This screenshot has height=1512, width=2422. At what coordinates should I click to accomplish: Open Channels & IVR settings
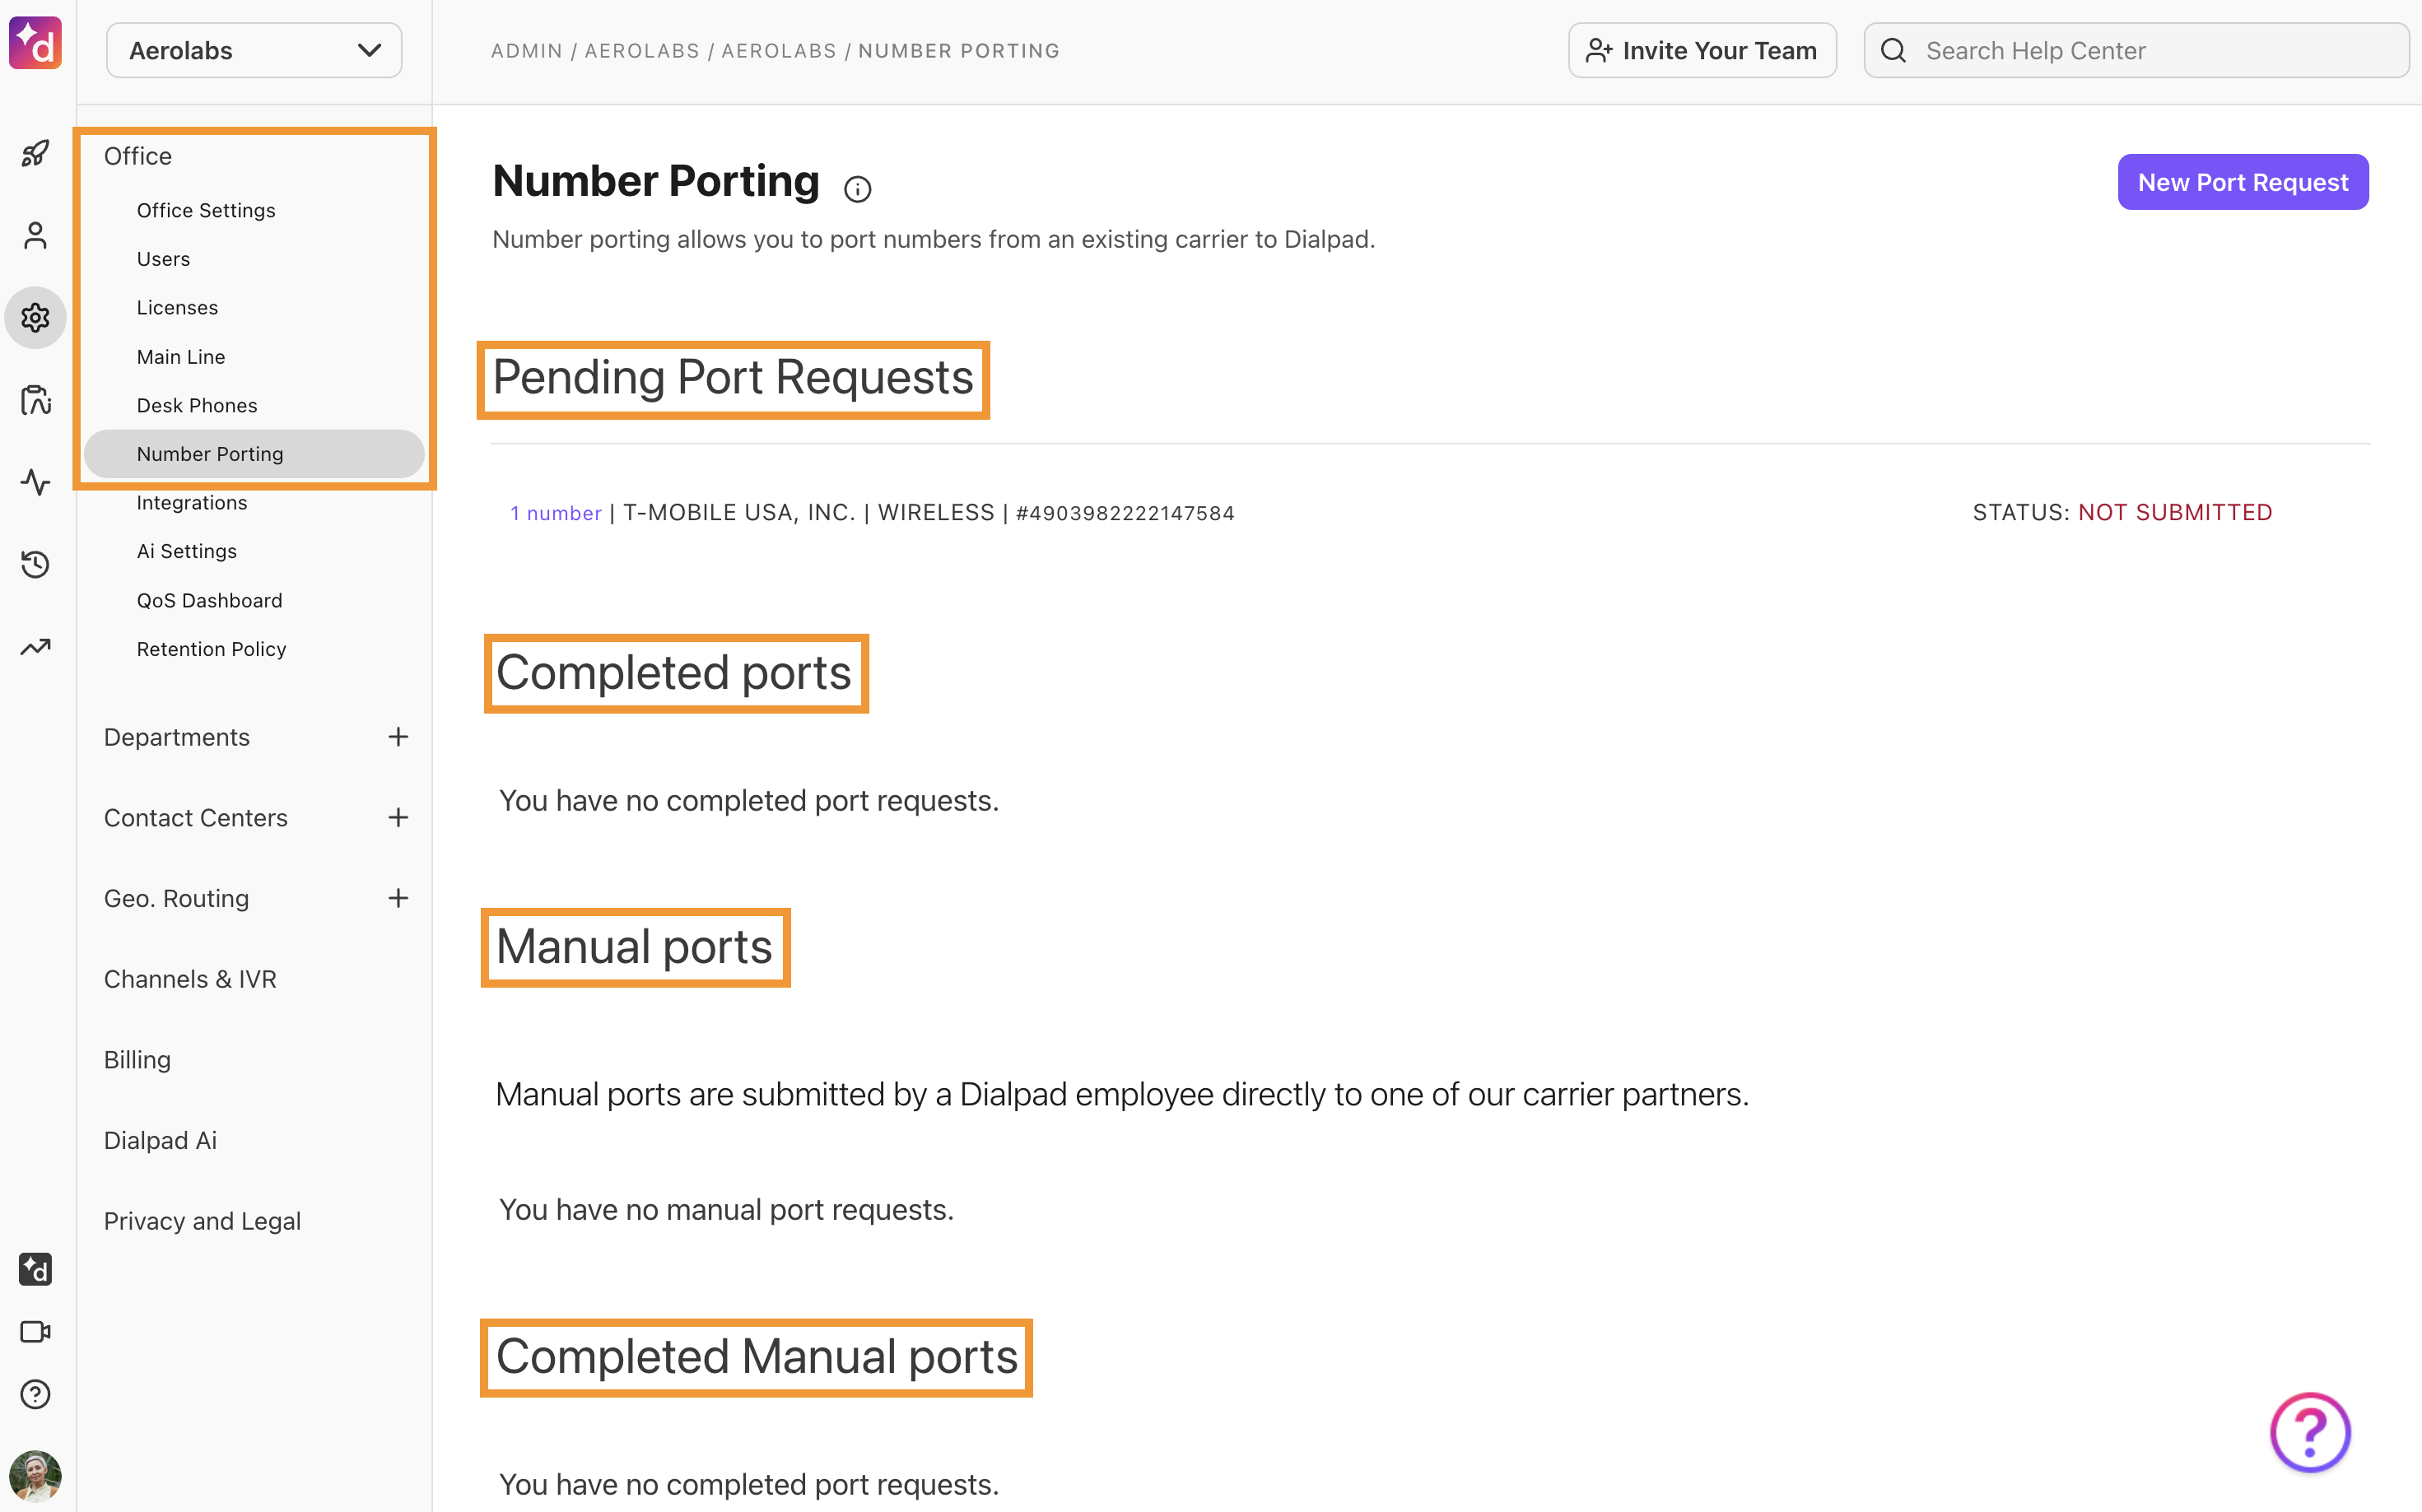click(x=190, y=979)
